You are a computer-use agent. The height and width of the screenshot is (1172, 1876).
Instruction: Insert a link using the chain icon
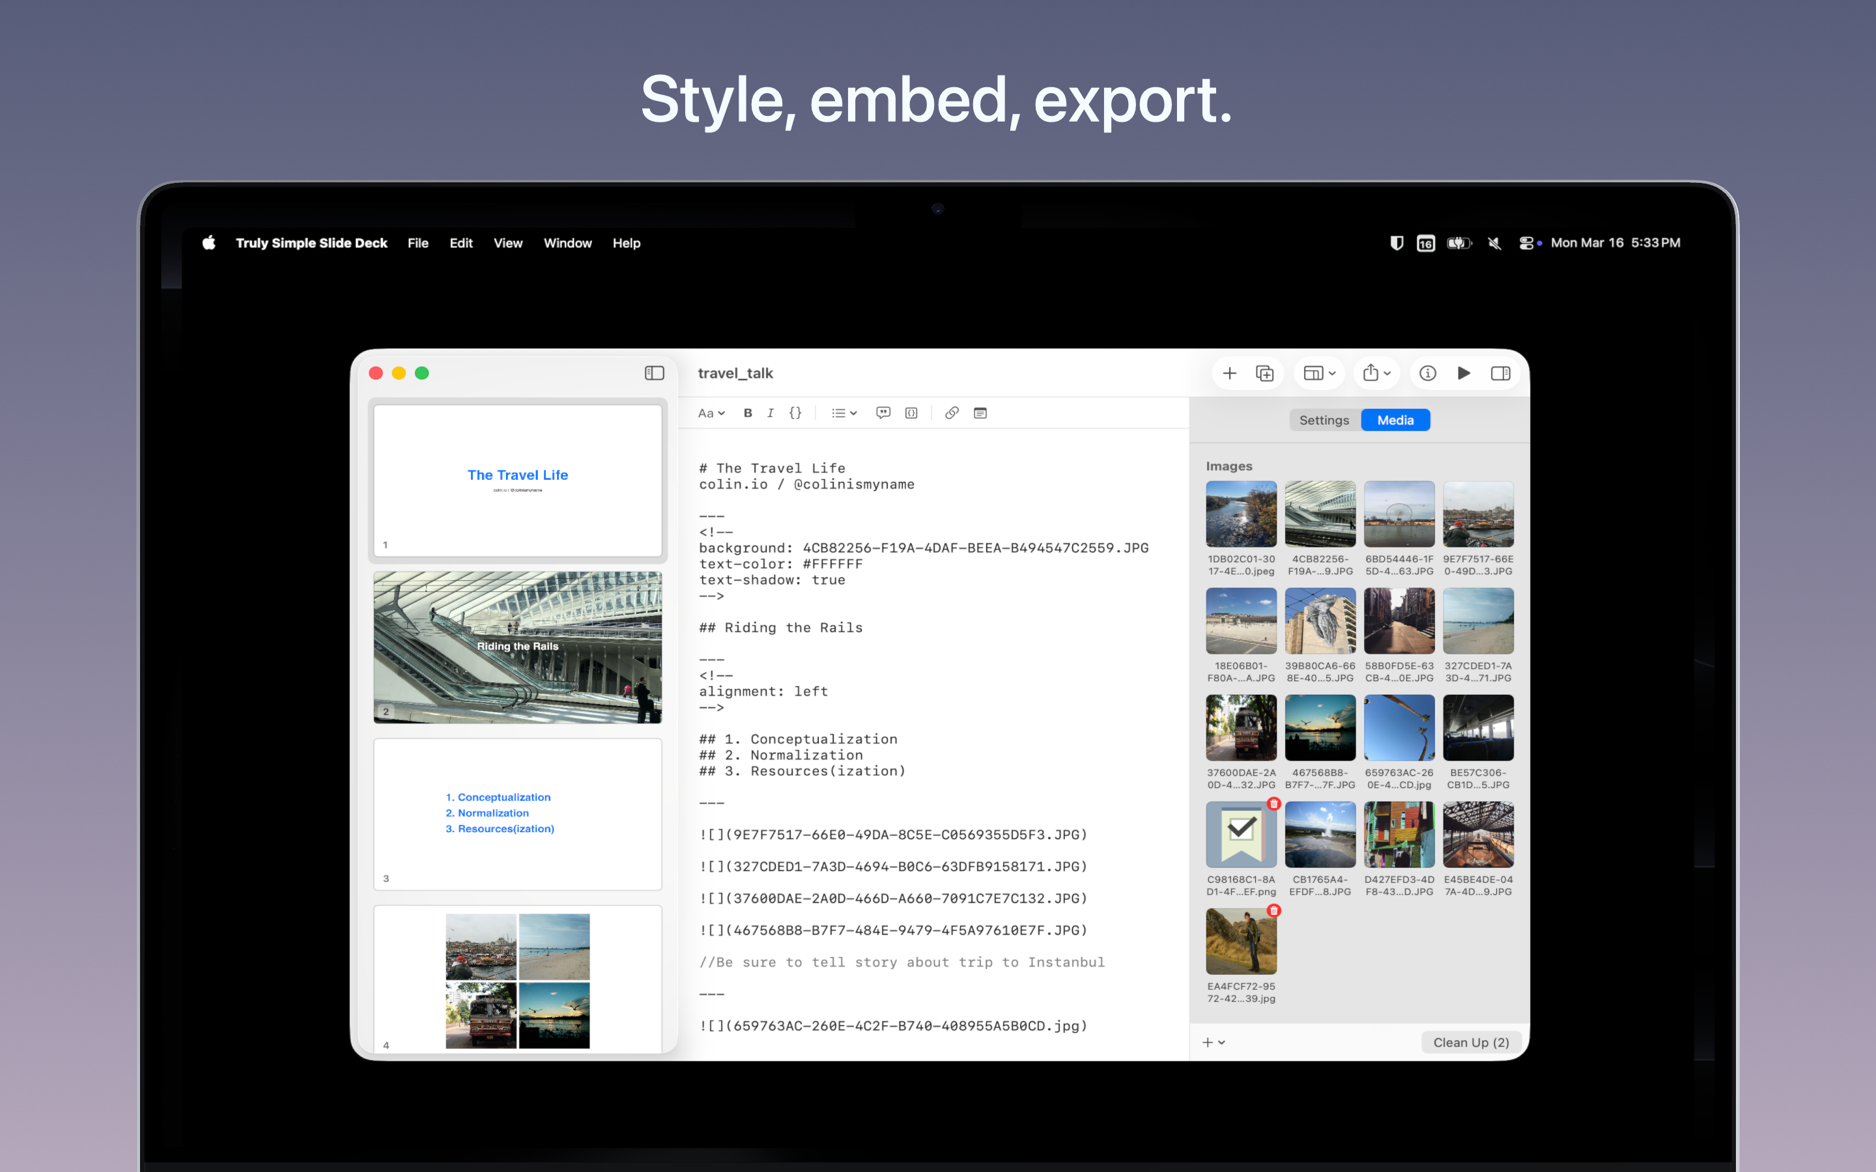pyautogui.click(x=952, y=413)
